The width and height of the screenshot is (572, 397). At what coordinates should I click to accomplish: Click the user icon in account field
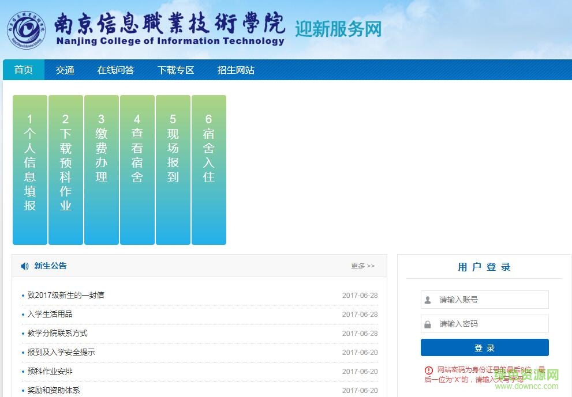pos(428,300)
